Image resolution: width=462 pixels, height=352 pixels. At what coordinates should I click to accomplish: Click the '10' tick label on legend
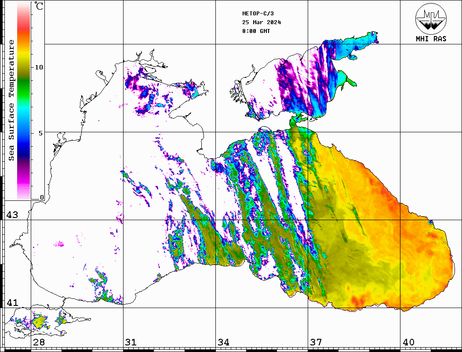point(39,67)
